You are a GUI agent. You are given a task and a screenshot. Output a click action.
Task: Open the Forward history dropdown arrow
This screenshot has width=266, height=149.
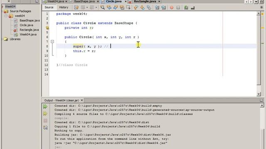pyautogui.click(x=96, y=7)
